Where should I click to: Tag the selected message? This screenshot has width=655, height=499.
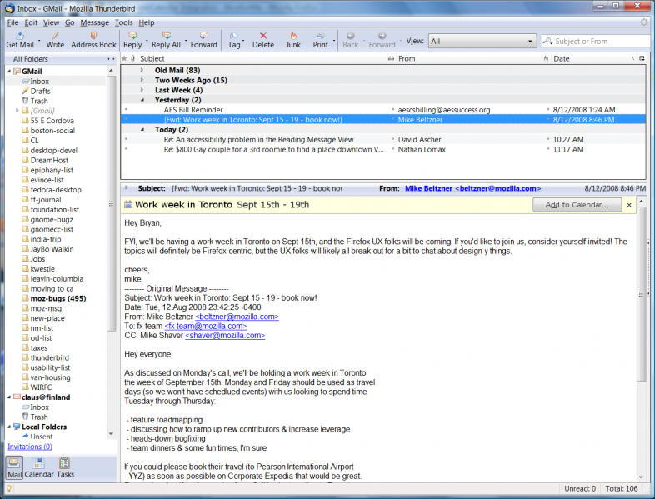pos(234,40)
